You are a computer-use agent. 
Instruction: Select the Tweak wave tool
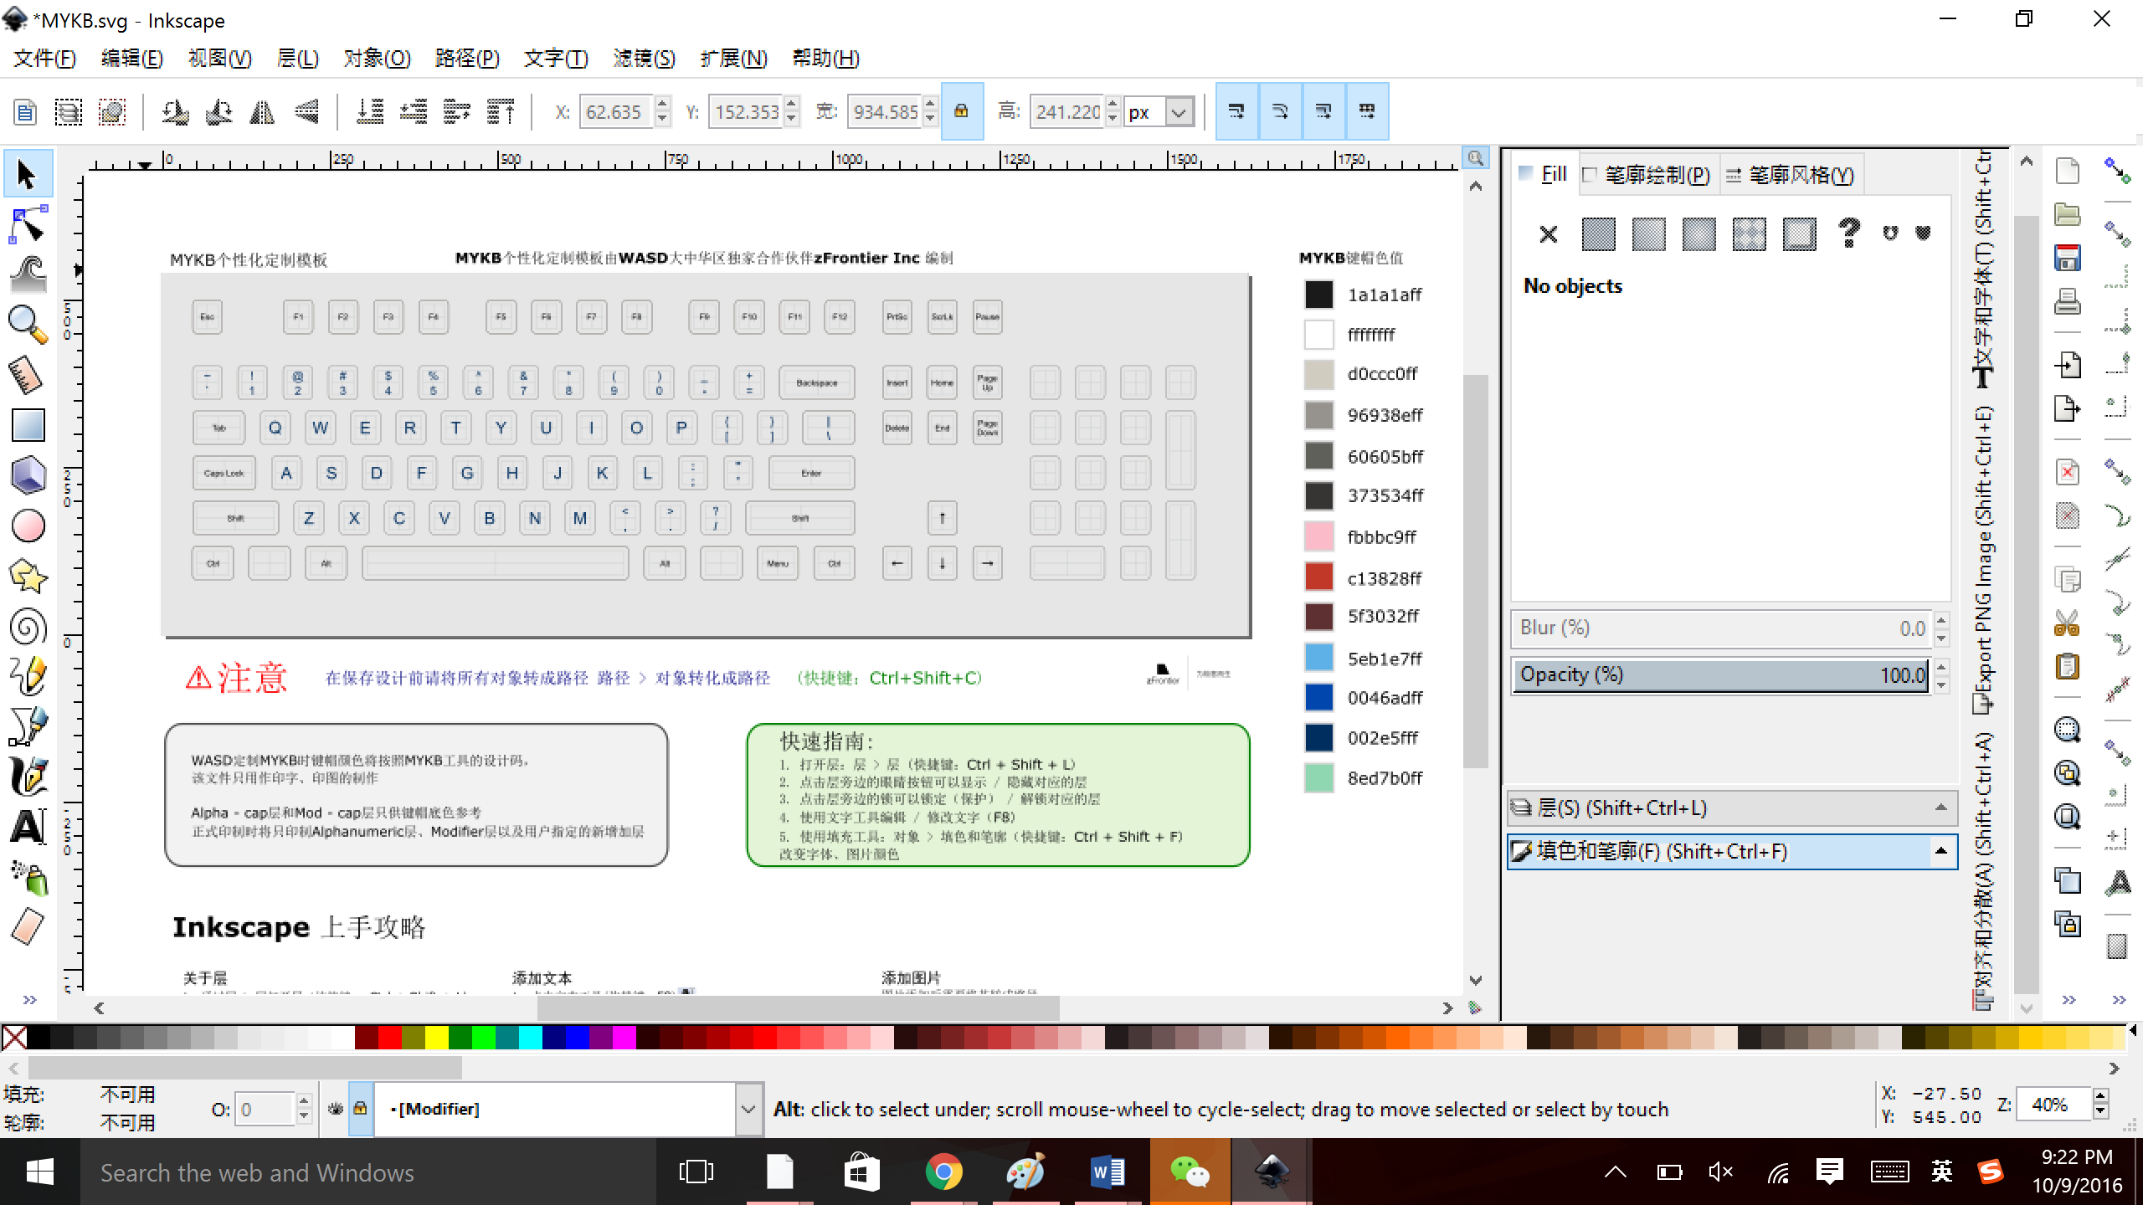[28, 275]
